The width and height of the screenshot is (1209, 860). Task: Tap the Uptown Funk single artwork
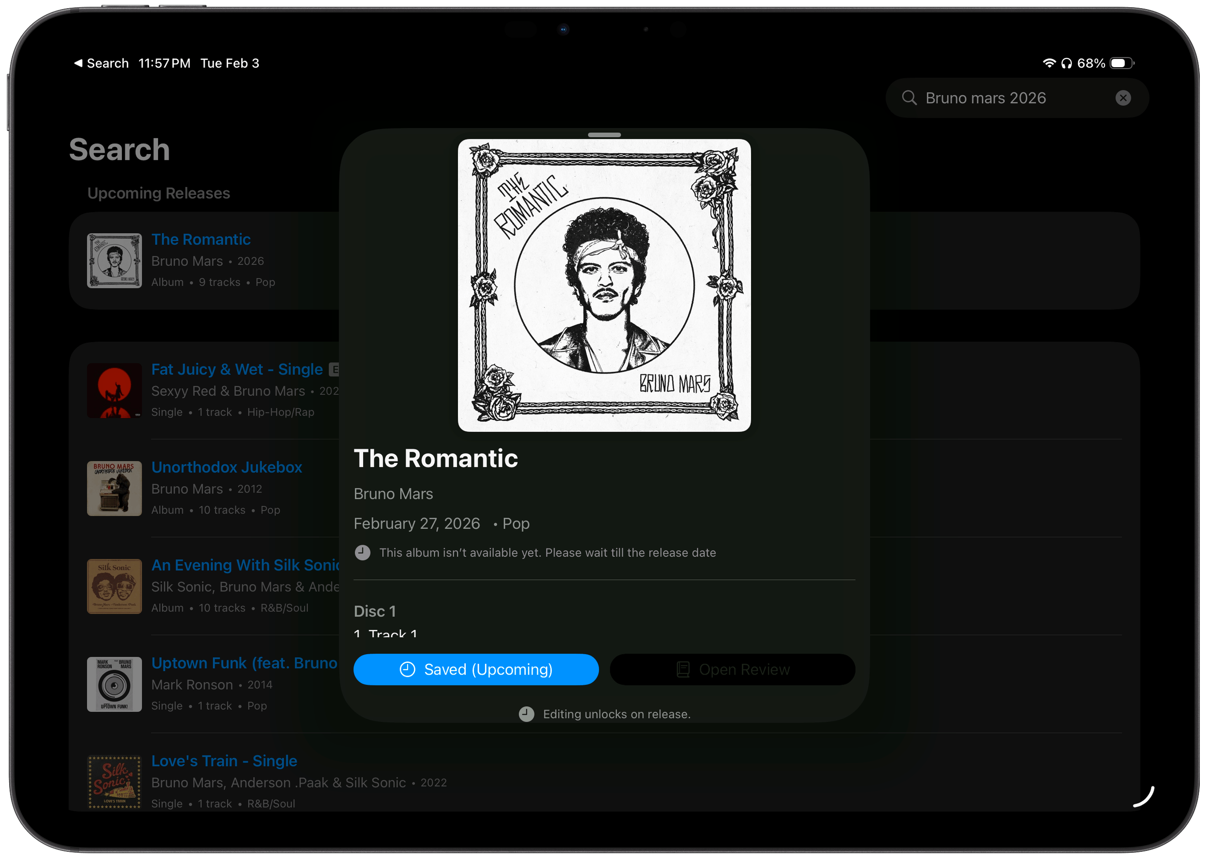pos(115,684)
